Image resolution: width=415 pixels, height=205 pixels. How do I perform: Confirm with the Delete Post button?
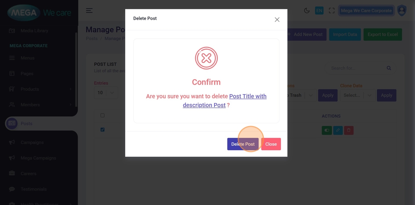pyautogui.click(x=243, y=144)
